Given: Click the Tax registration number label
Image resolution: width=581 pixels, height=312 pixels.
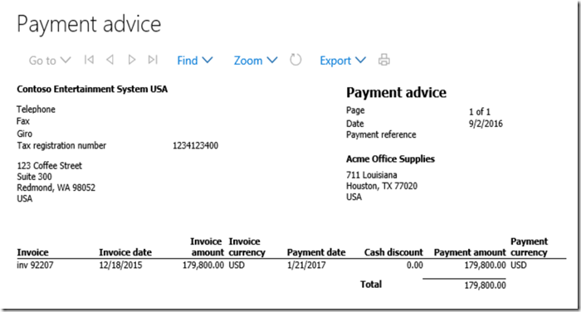Looking at the screenshot, I should pos(61,145).
